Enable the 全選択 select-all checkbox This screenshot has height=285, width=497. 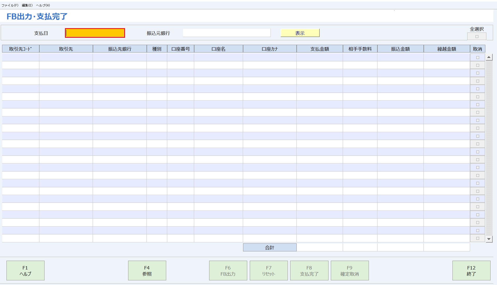(477, 36)
